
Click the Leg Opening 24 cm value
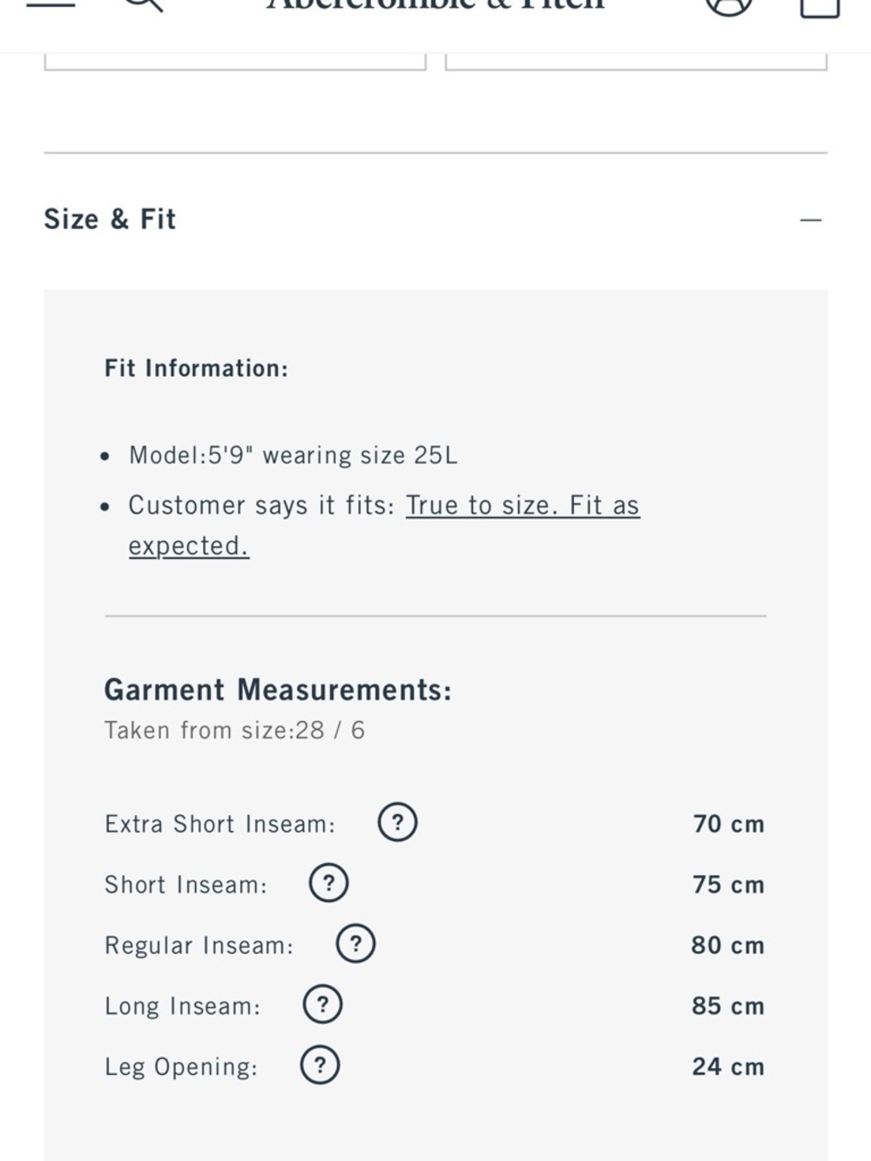tap(728, 1066)
